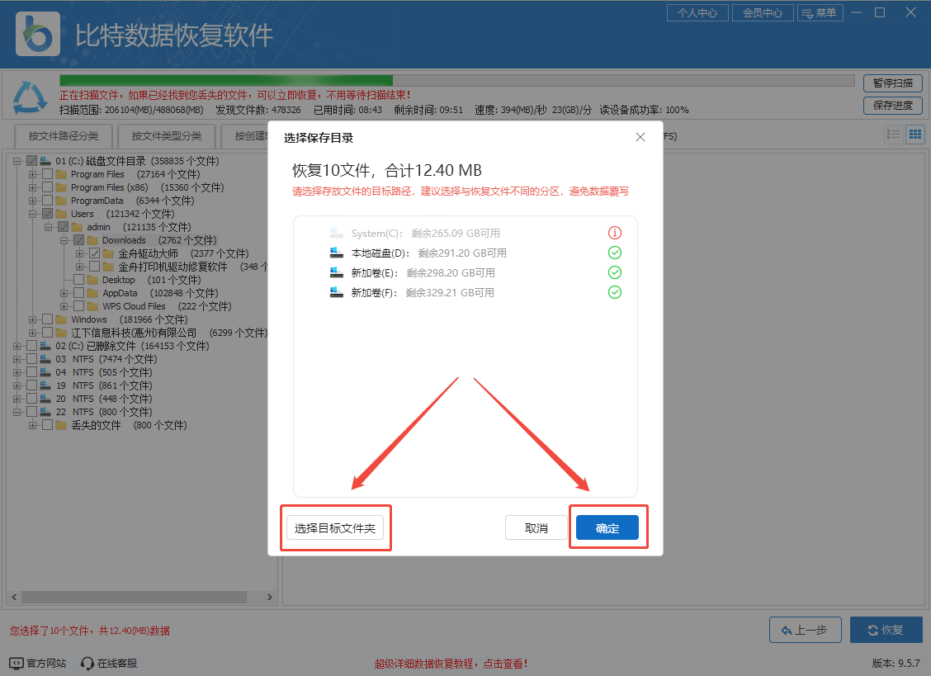
Task: Check the AppData folder checkbox
Action: (x=79, y=293)
